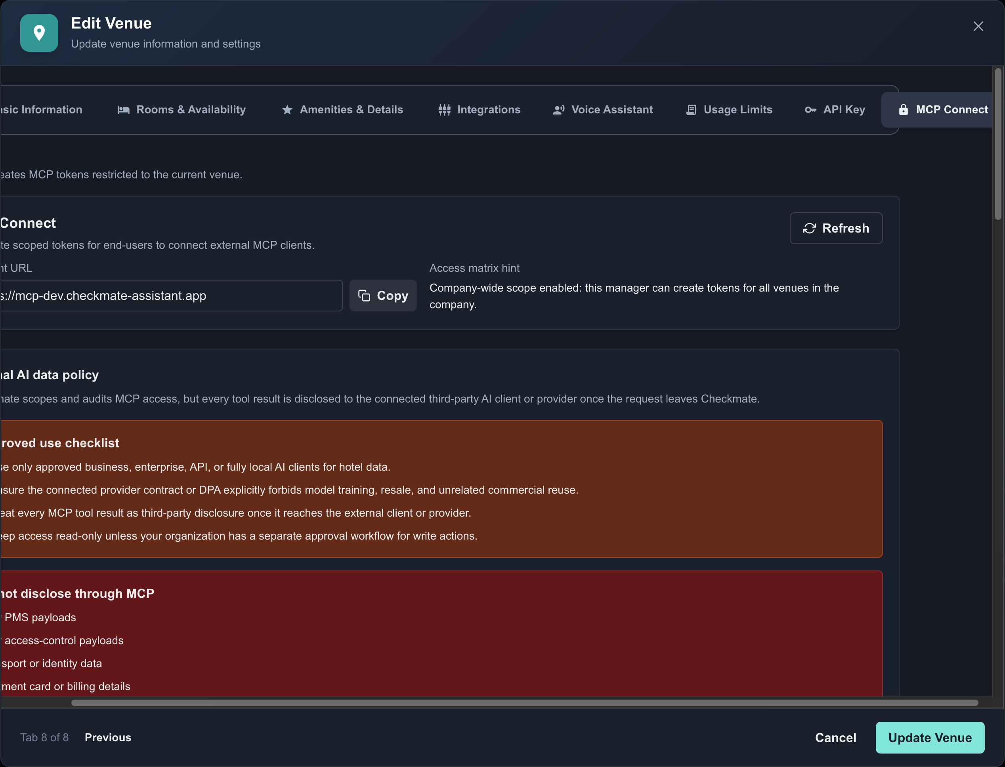Click the receipt icon for Usage Limits
Image resolution: width=1005 pixels, height=767 pixels.
[691, 110]
